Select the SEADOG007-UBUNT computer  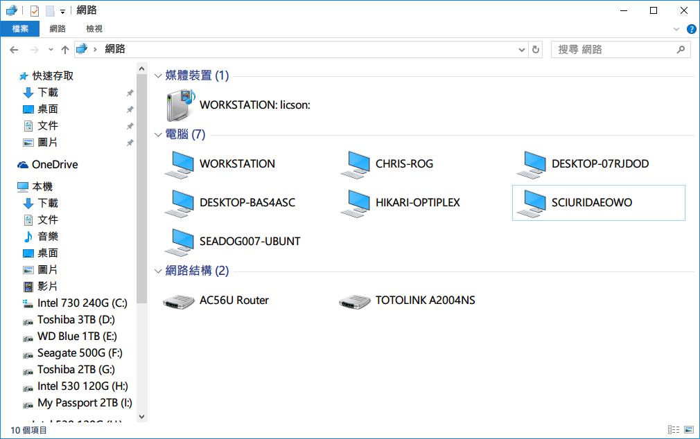(x=232, y=242)
